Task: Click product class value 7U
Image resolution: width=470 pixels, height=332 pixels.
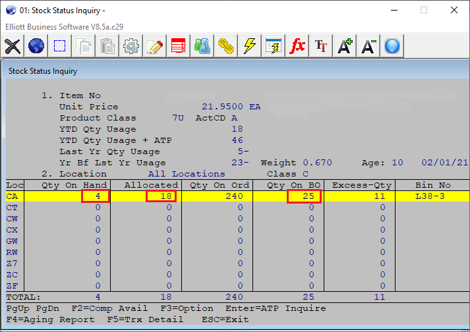Action: tap(178, 118)
